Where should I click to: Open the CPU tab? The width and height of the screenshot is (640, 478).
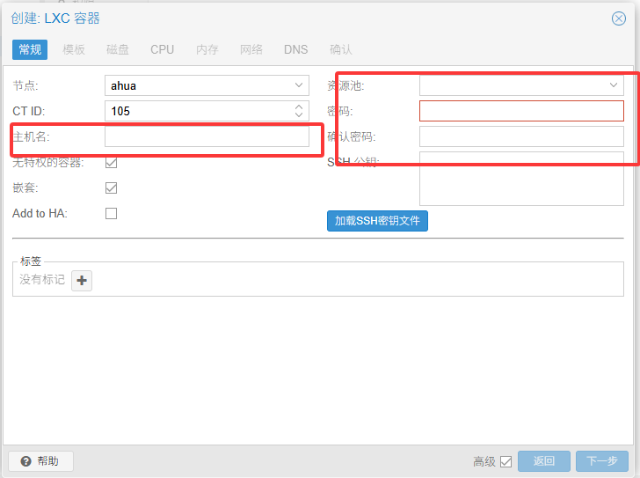163,49
